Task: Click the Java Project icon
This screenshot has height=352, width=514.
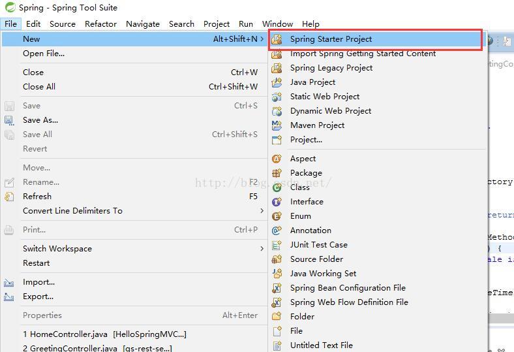Action: tap(277, 82)
